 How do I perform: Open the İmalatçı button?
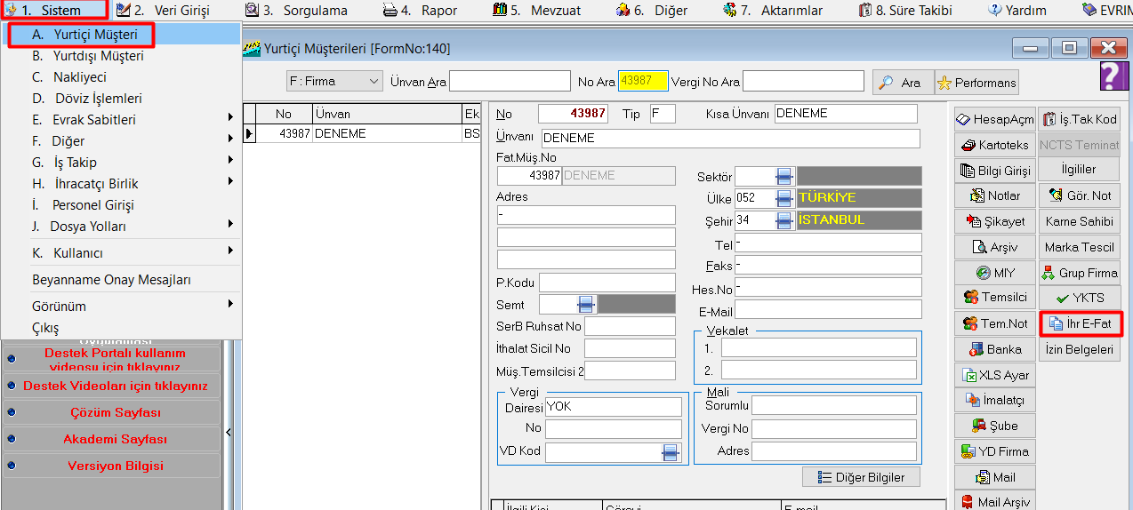(995, 401)
